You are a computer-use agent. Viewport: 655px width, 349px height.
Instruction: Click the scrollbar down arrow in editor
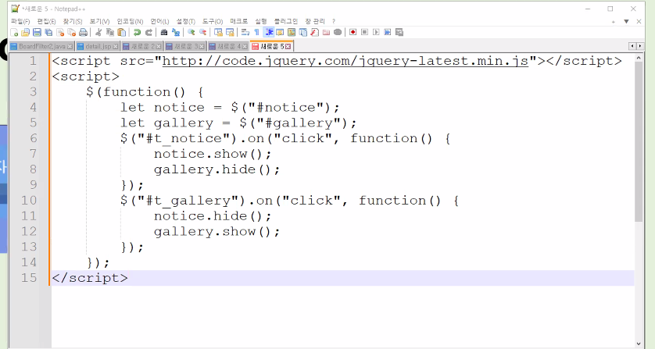639,344
